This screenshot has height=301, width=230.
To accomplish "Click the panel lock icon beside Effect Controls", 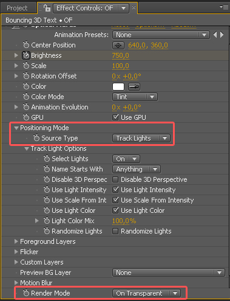I will pyautogui.click(x=47, y=8).
